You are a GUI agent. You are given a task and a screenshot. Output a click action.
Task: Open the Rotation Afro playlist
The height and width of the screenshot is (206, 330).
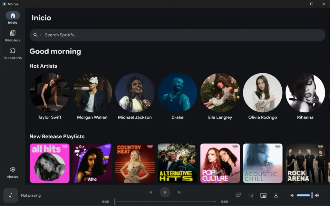click(92, 163)
